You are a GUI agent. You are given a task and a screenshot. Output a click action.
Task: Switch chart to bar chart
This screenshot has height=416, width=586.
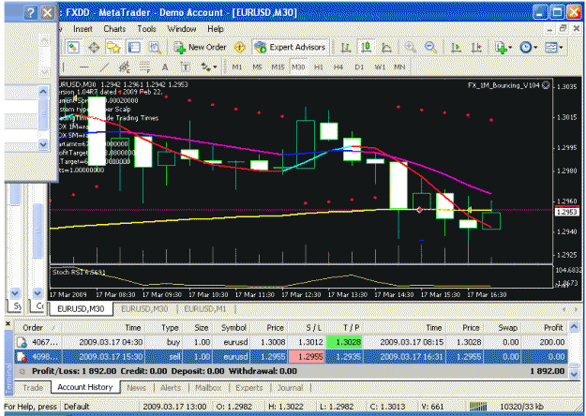coord(346,48)
